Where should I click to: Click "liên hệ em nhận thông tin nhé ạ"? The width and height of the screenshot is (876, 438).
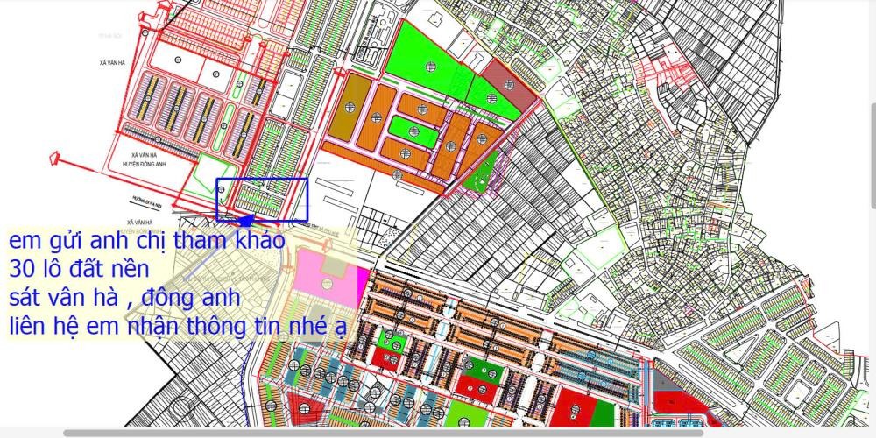coord(177,327)
